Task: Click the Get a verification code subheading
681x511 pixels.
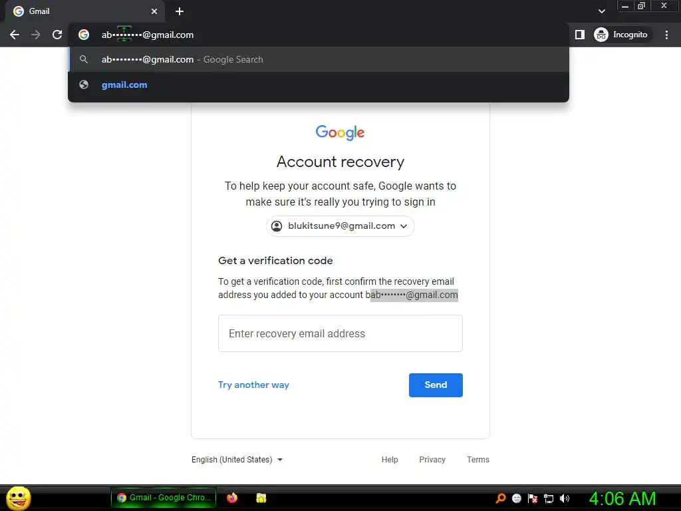Action: coord(275,261)
